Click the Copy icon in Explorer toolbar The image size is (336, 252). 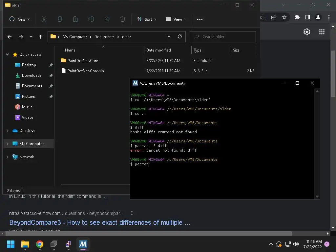[x=60, y=19]
